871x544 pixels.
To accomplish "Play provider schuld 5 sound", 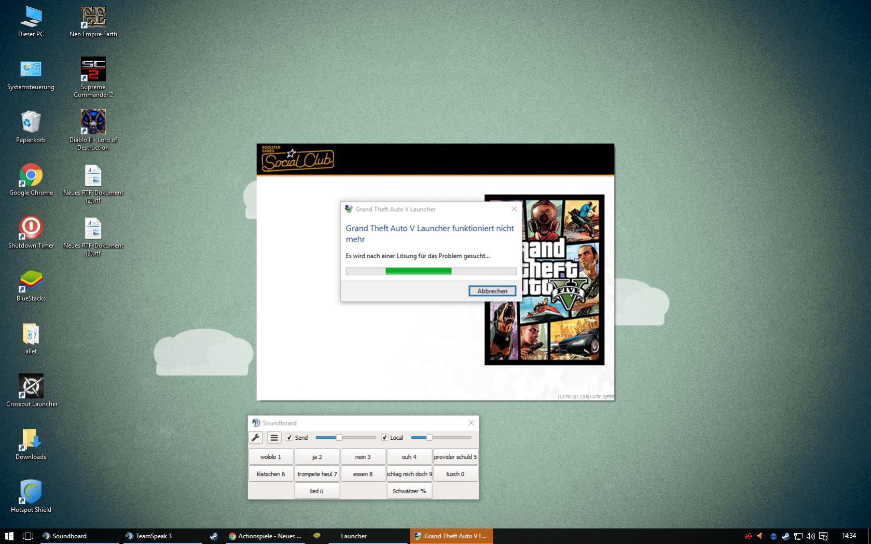I will 455,457.
